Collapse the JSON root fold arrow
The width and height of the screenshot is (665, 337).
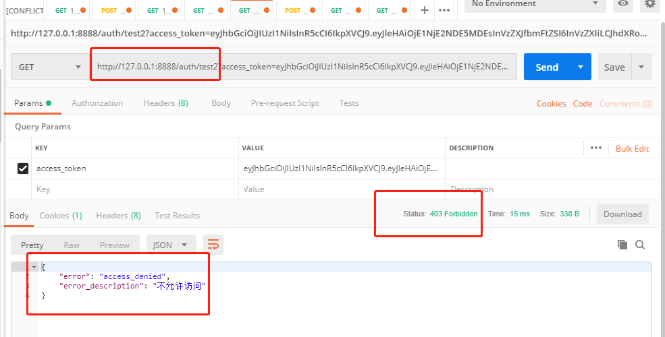coord(34,267)
